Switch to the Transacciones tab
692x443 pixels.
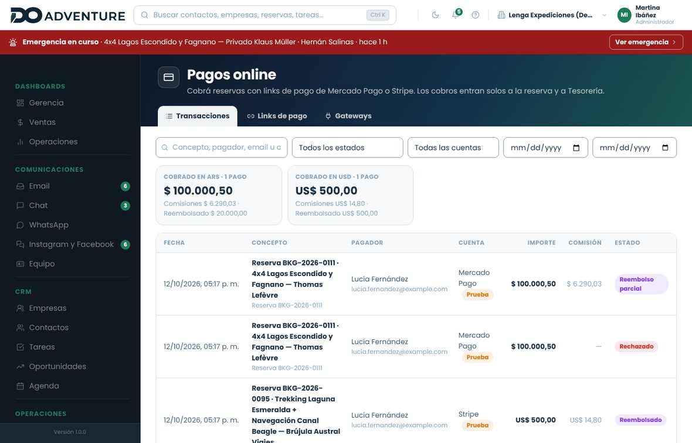[x=198, y=116]
